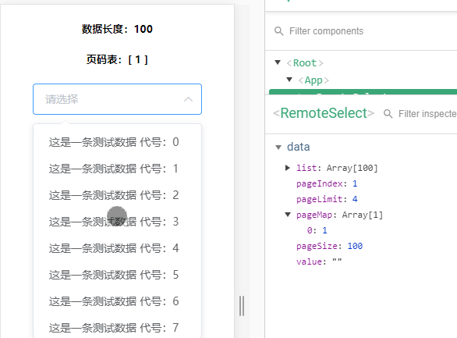Collapse the select dropdown with the chevron arrow

point(188,99)
